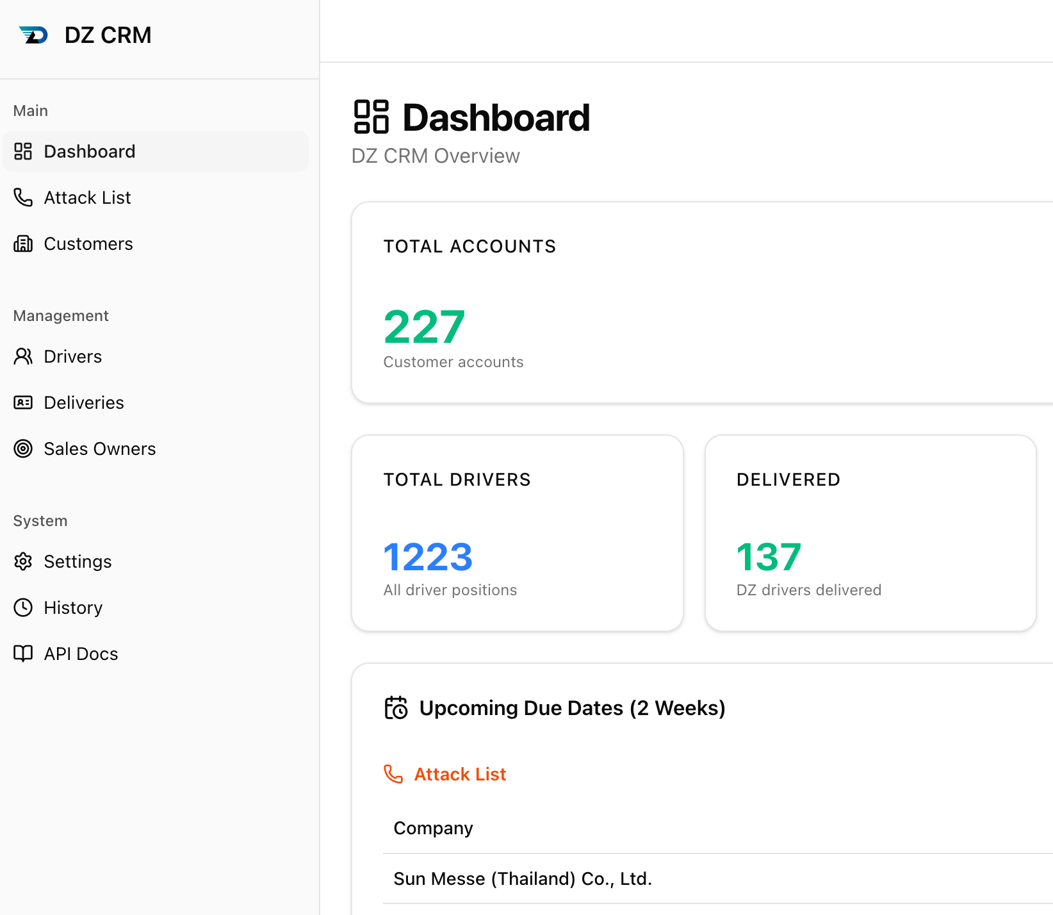Image resolution: width=1053 pixels, height=915 pixels.
Task: Click the calendar icon beside Upcoming Due Dates
Action: pyautogui.click(x=396, y=708)
